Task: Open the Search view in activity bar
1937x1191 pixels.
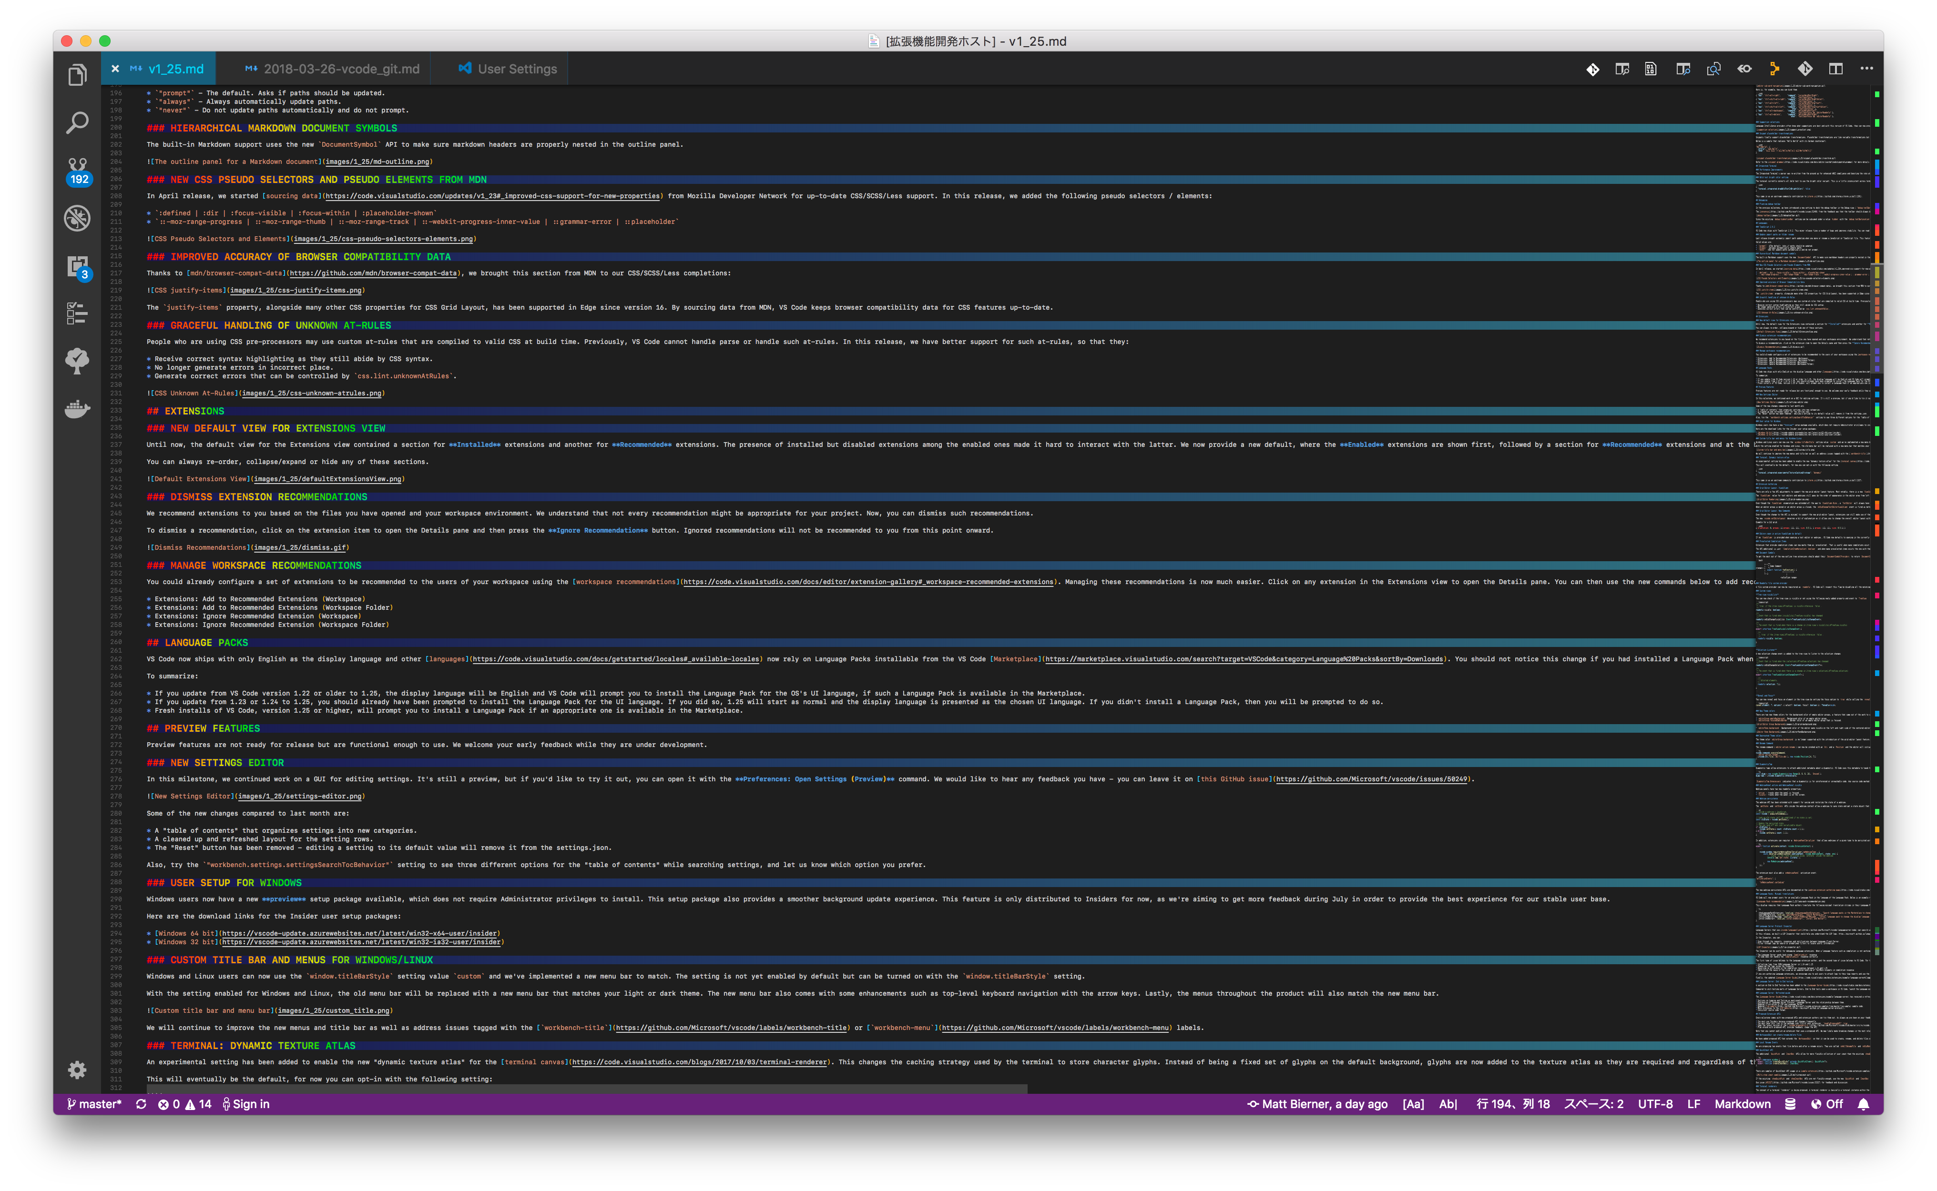Action: (x=77, y=122)
